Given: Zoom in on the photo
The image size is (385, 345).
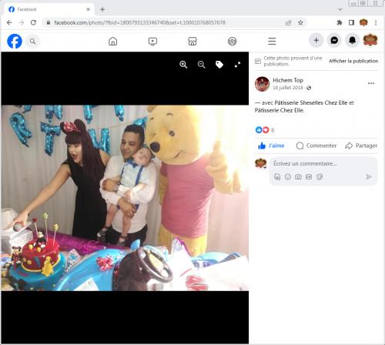Looking at the screenshot, I should click(183, 65).
